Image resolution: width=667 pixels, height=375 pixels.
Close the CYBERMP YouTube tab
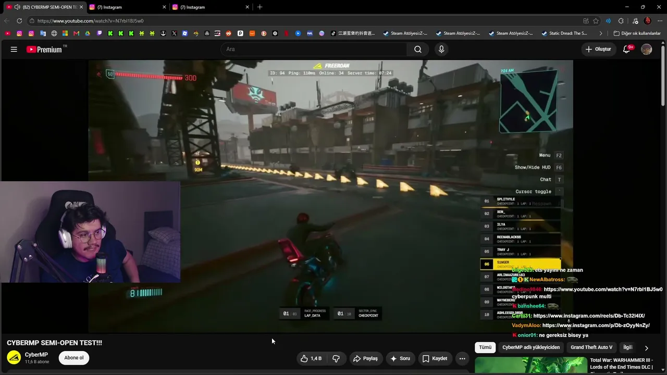pos(81,7)
